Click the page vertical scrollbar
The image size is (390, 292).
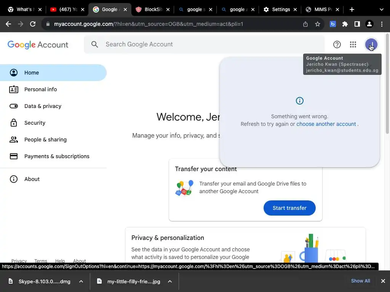tap(387, 84)
